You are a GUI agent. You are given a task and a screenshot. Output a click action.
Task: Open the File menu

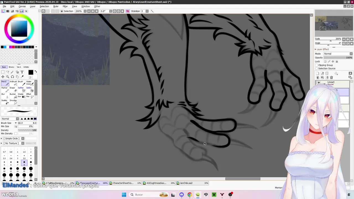[4, 6]
